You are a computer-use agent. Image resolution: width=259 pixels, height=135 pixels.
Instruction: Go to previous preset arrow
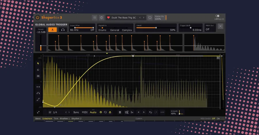coord(140,18)
